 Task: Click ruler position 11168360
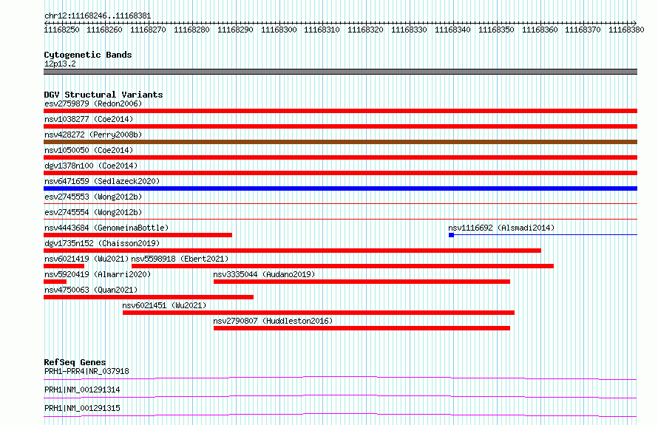tap(540, 30)
